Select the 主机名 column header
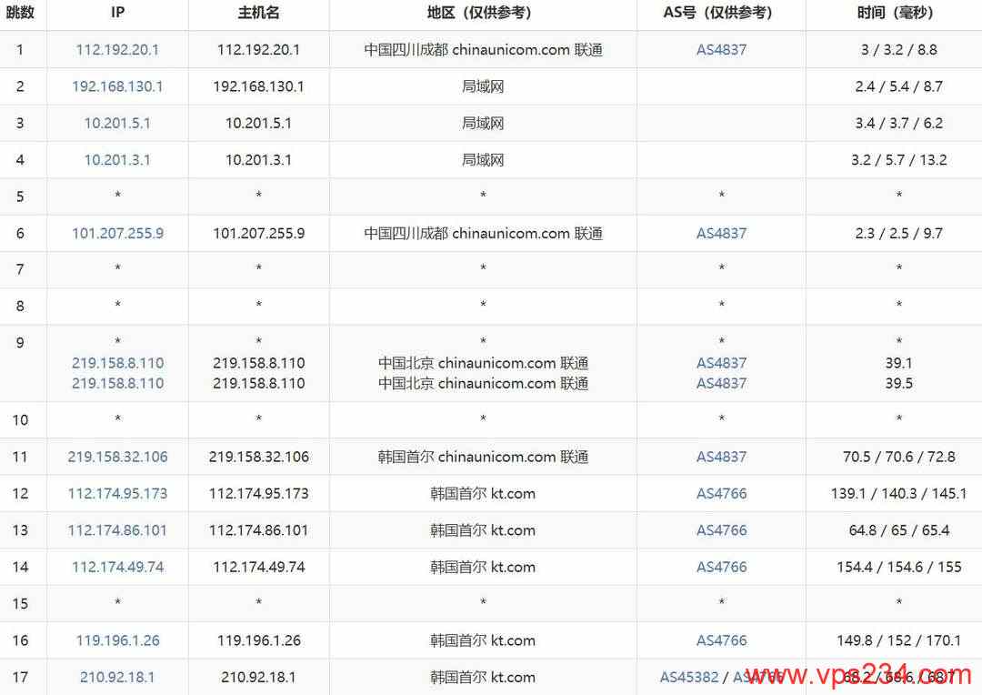This screenshot has width=982, height=695. pos(258,13)
